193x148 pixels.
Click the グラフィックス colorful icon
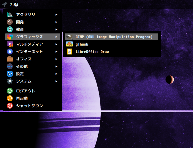(x=10, y=37)
